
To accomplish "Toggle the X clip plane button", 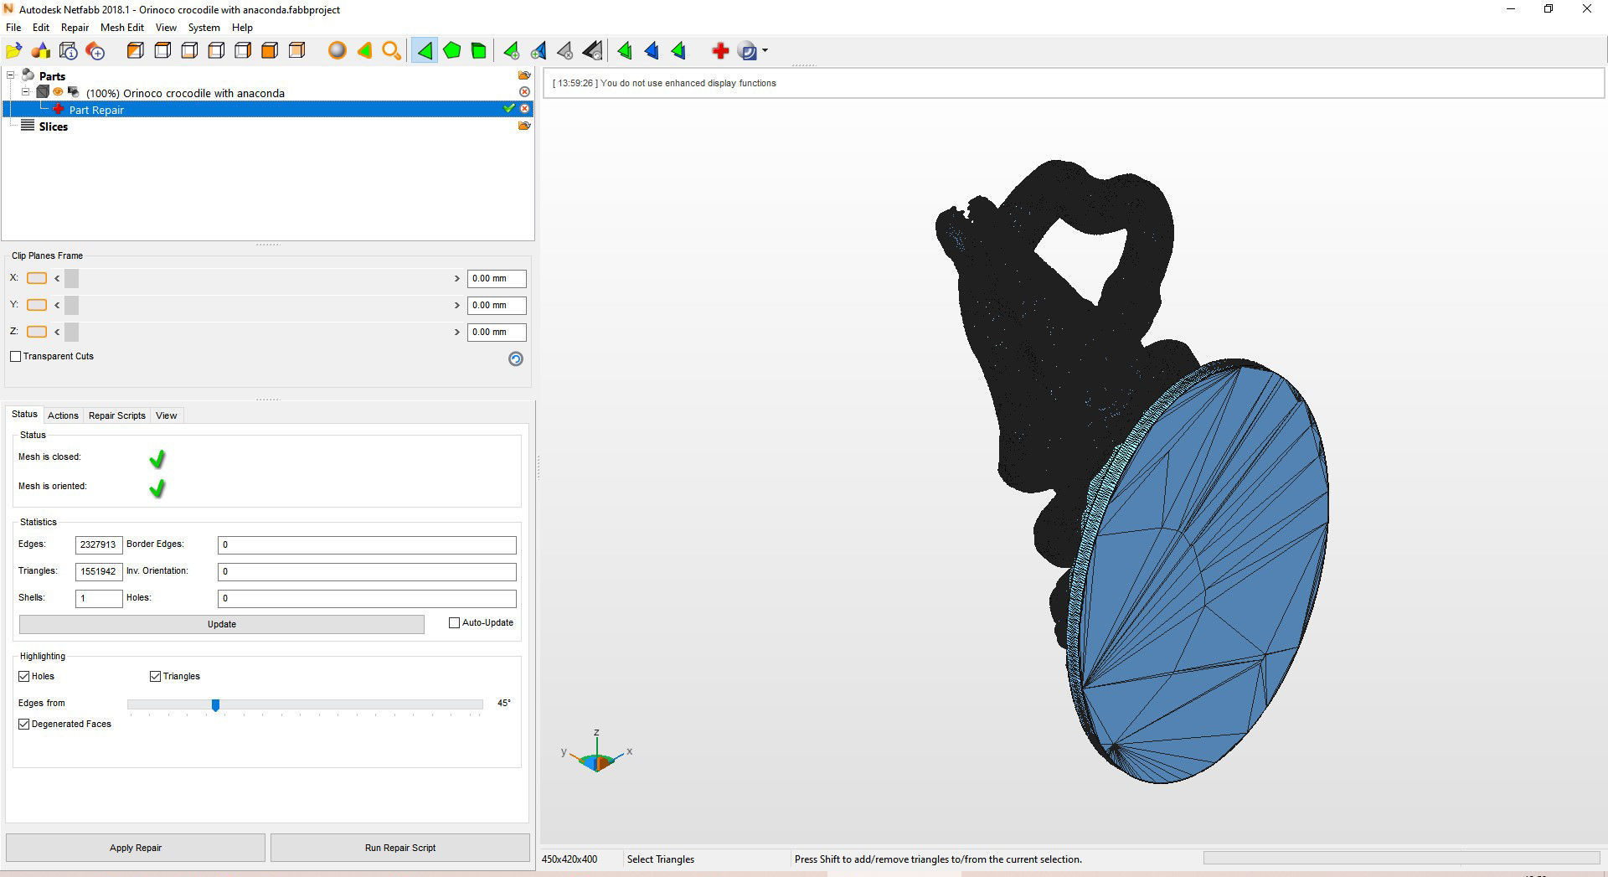I will coord(37,278).
